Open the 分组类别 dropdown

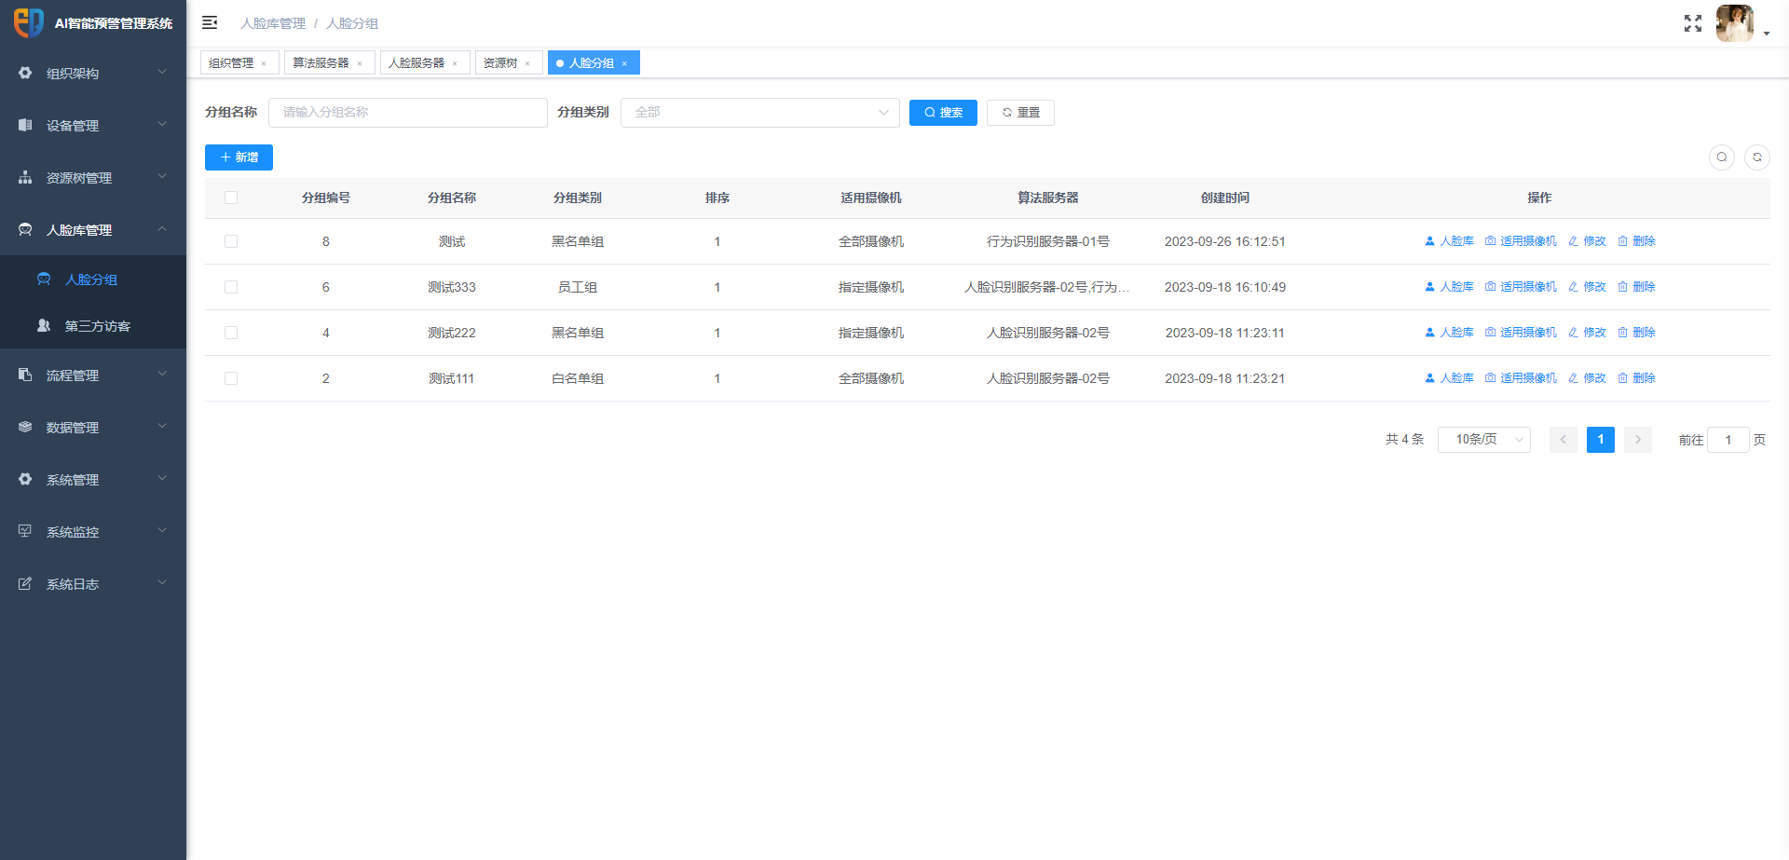759,113
